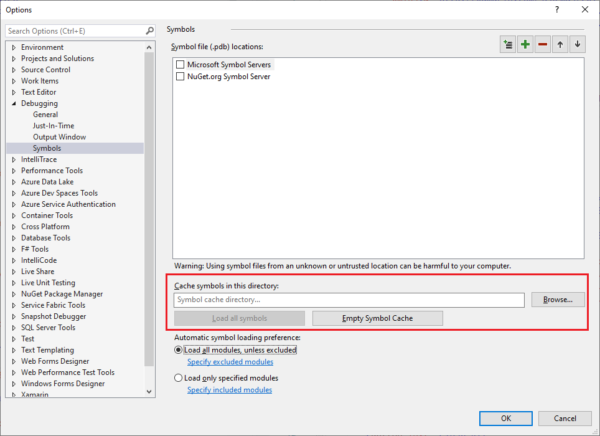Collapse the Debugging node
Screen dimensions: 600x436
(x=14, y=103)
